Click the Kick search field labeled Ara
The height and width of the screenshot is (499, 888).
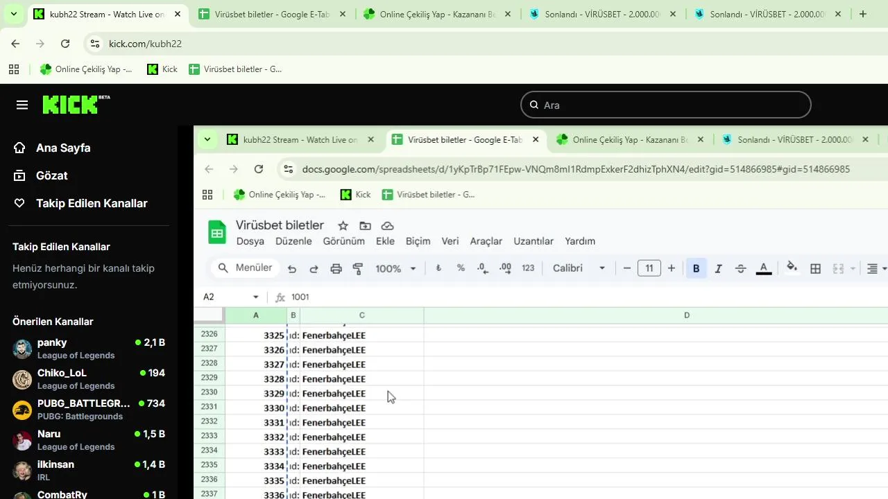coord(666,105)
